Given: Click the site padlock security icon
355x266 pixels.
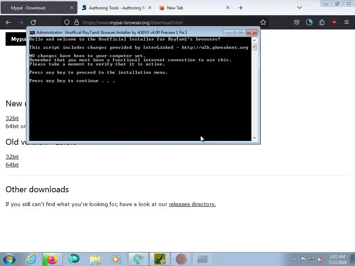Looking at the screenshot, I should tap(77, 23).
